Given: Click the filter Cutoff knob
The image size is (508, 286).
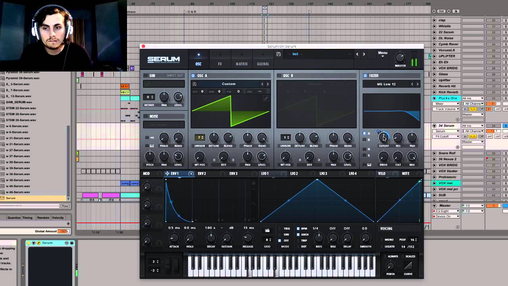Looking at the screenshot, I should click(383, 137).
